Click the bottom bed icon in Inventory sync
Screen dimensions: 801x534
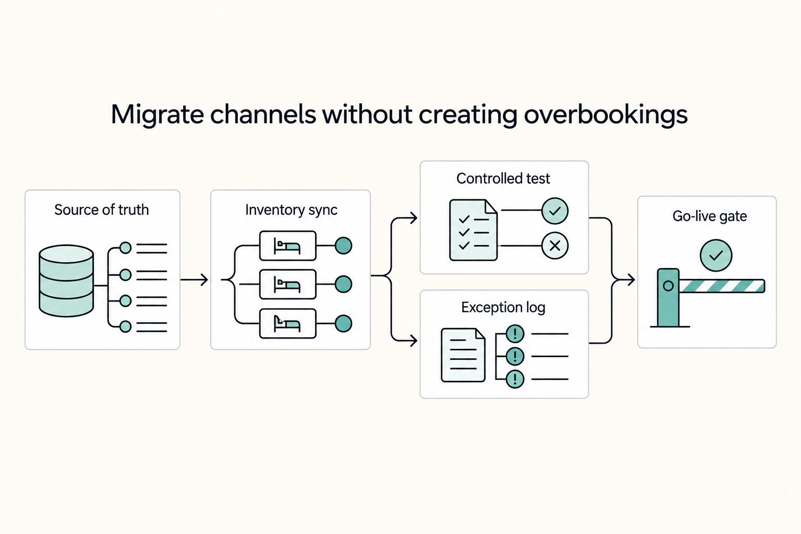point(288,323)
